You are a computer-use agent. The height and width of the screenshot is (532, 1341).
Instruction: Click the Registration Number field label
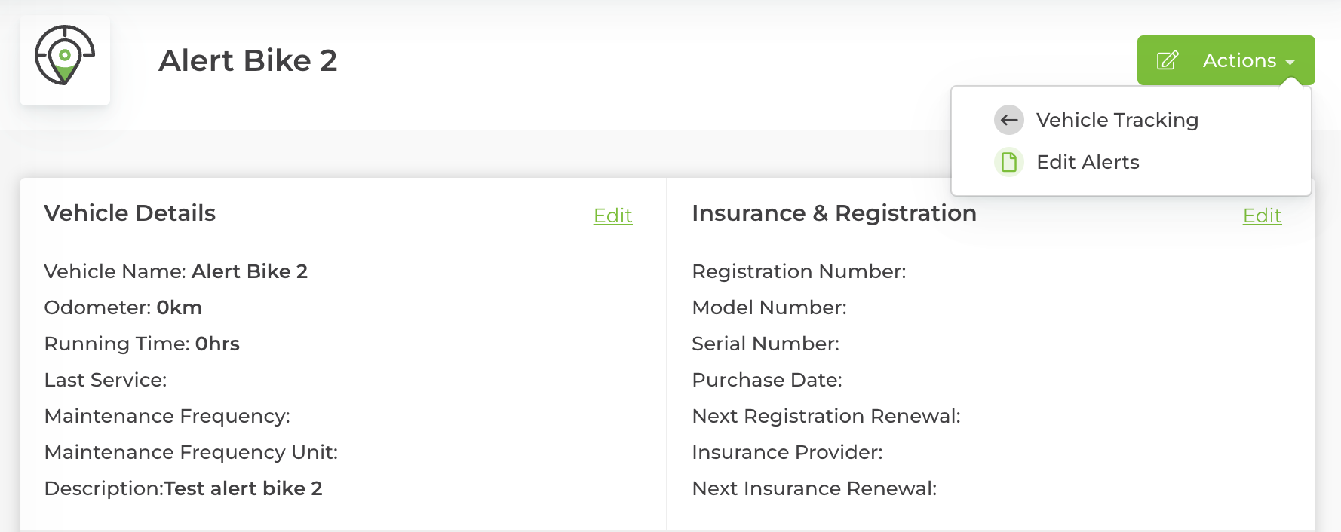[x=799, y=271]
